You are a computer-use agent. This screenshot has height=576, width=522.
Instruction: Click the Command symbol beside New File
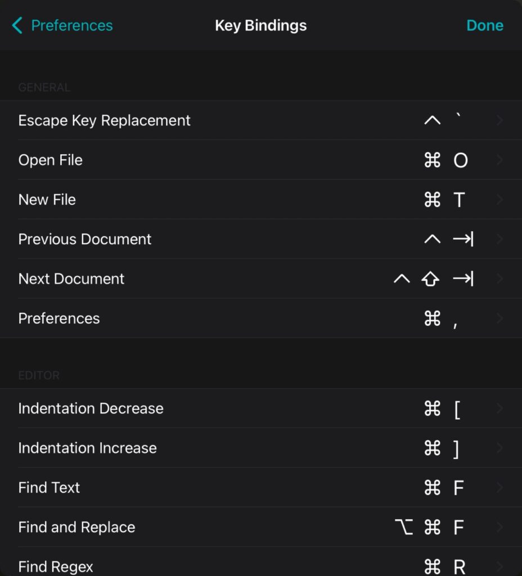tap(433, 200)
